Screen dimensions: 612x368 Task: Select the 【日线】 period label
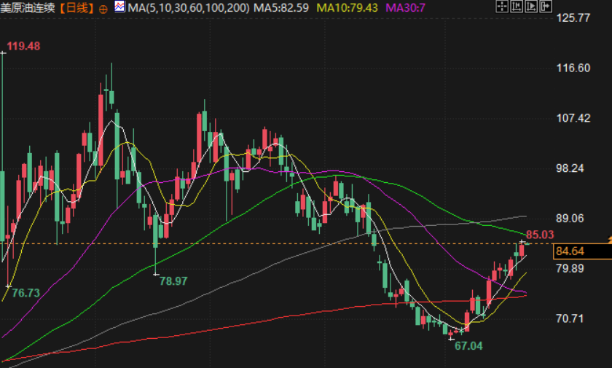77,8
